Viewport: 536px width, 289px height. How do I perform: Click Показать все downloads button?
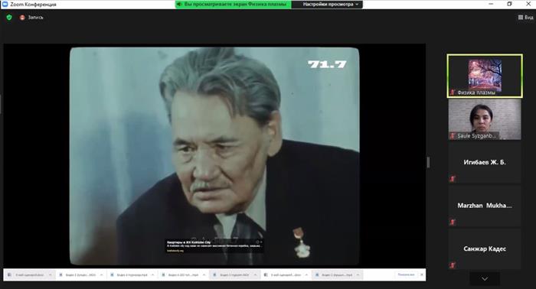406,274
